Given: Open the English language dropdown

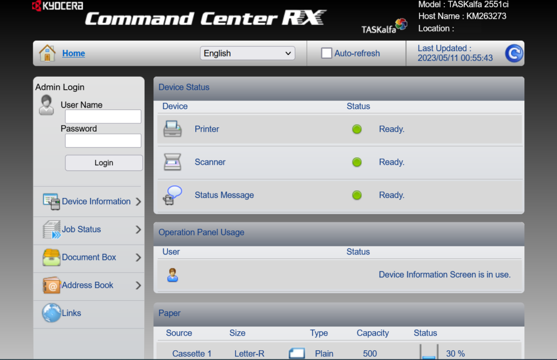Looking at the screenshot, I should pos(247,53).
